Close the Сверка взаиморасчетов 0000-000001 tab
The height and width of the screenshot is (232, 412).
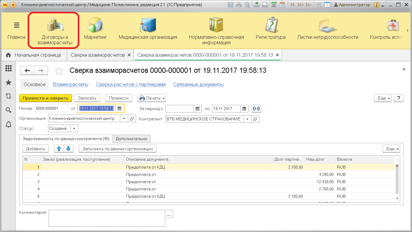coord(277,55)
